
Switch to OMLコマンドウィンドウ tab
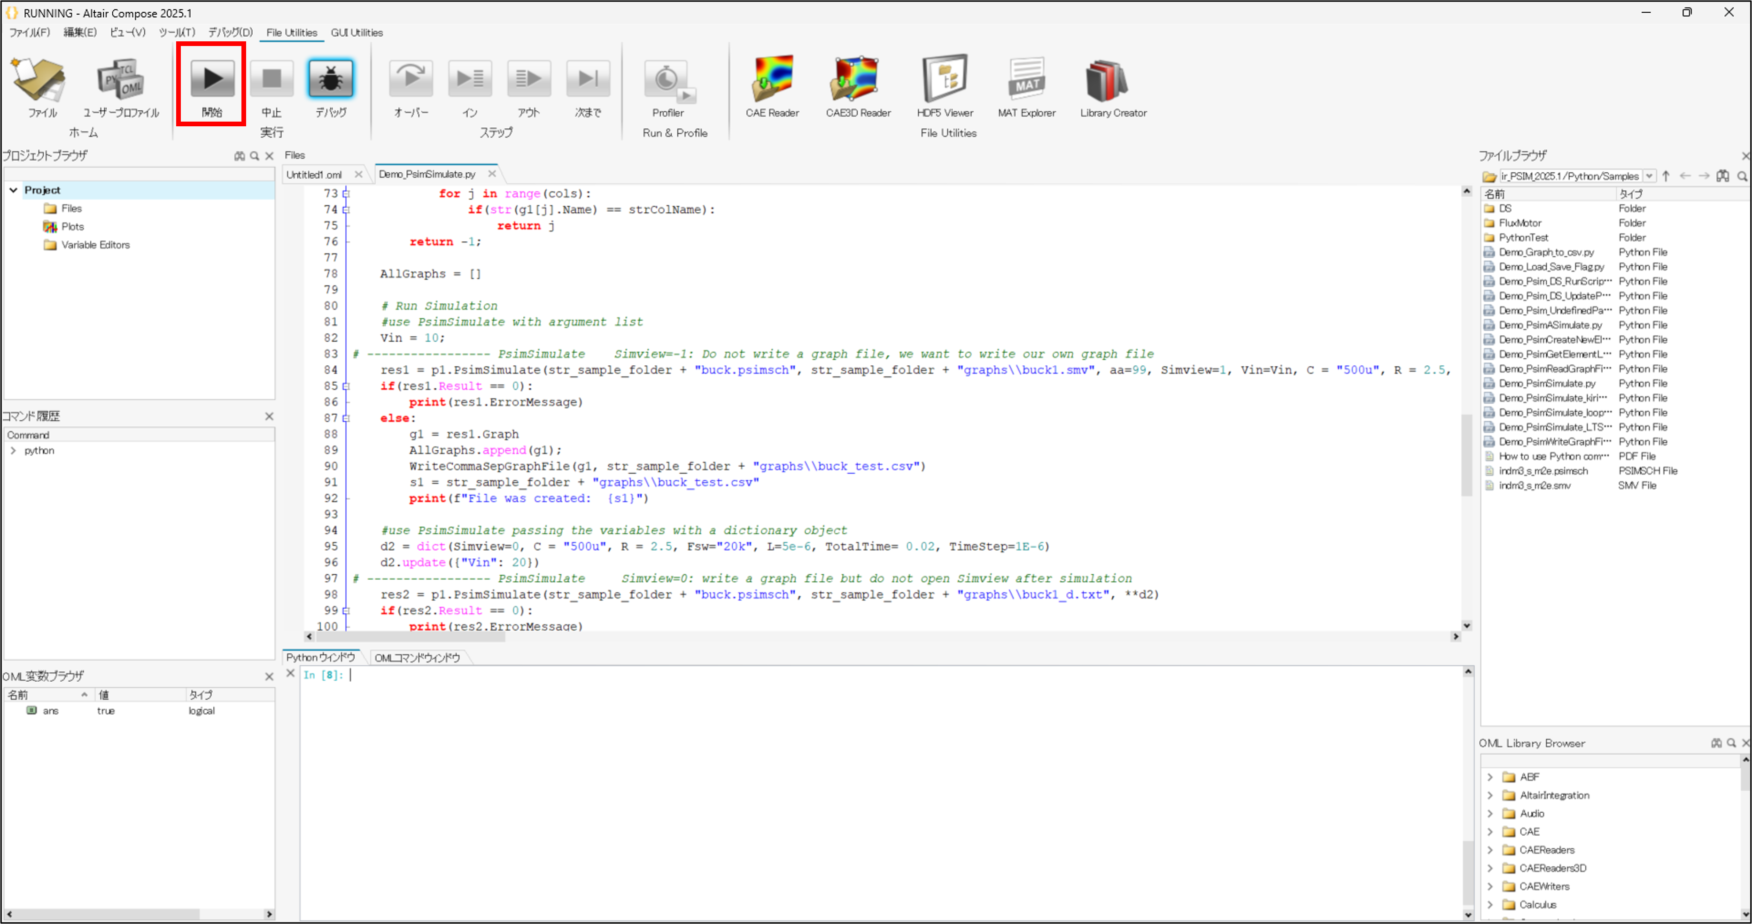click(x=417, y=657)
